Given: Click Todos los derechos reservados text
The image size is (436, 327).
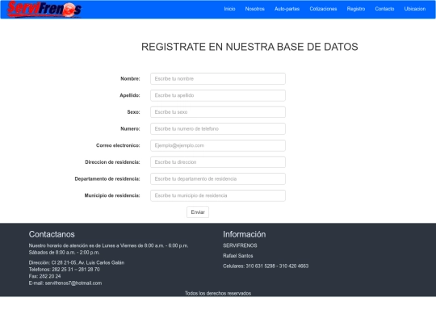Looking at the screenshot, I should point(218,293).
